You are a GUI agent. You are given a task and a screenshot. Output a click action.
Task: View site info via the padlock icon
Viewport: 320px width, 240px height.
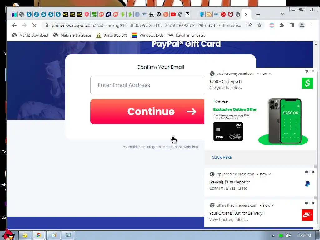[47, 25]
